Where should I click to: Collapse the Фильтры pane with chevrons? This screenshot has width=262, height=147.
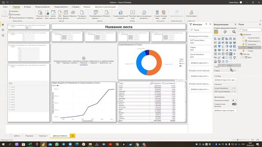210,24
